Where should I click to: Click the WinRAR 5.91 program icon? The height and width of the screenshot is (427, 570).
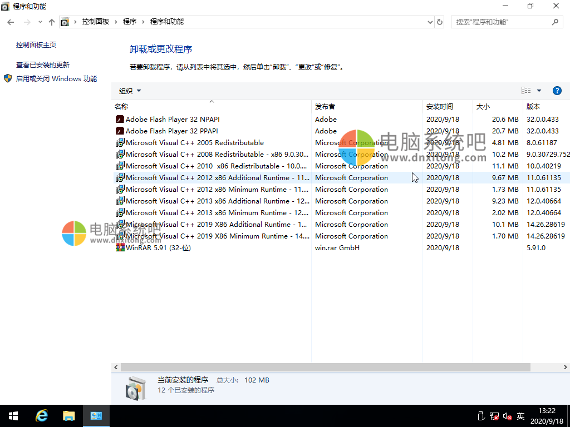pyautogui.click(x=120, y=247)
